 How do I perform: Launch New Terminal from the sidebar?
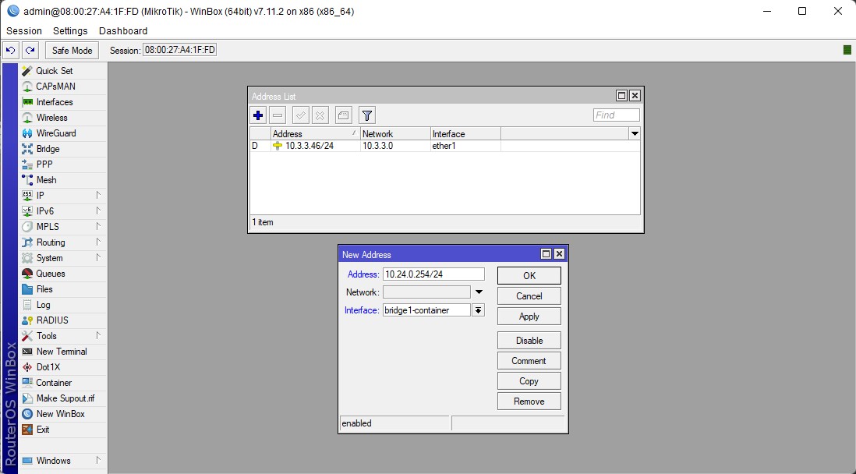tap(61, 352)
